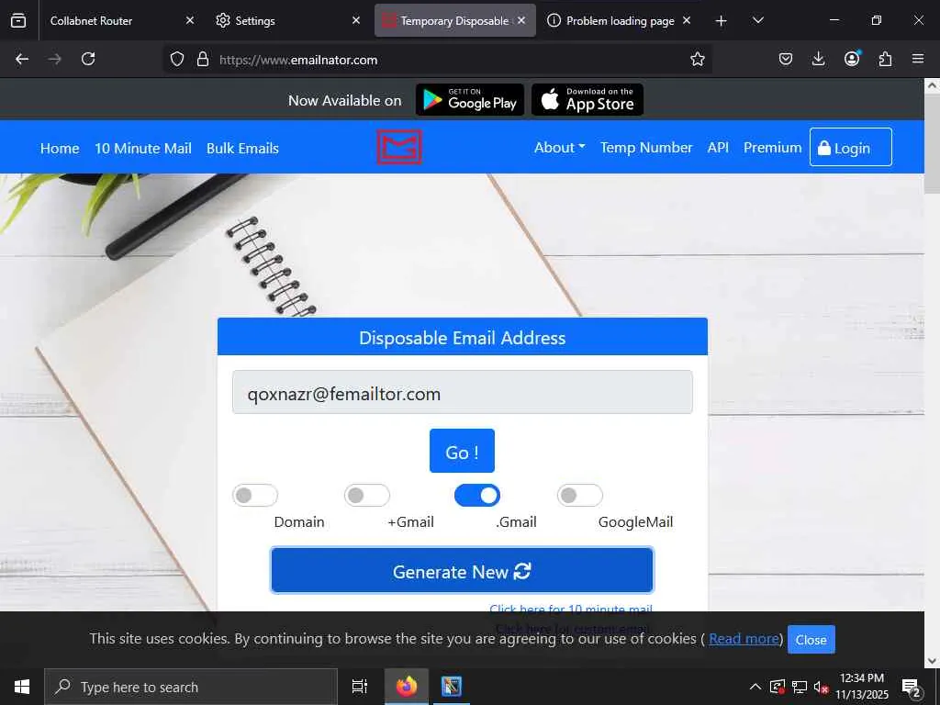Viewport: 940px width, 705px height.
Task: Open the Read more cookies link
Action: click(x=744, y=639)
